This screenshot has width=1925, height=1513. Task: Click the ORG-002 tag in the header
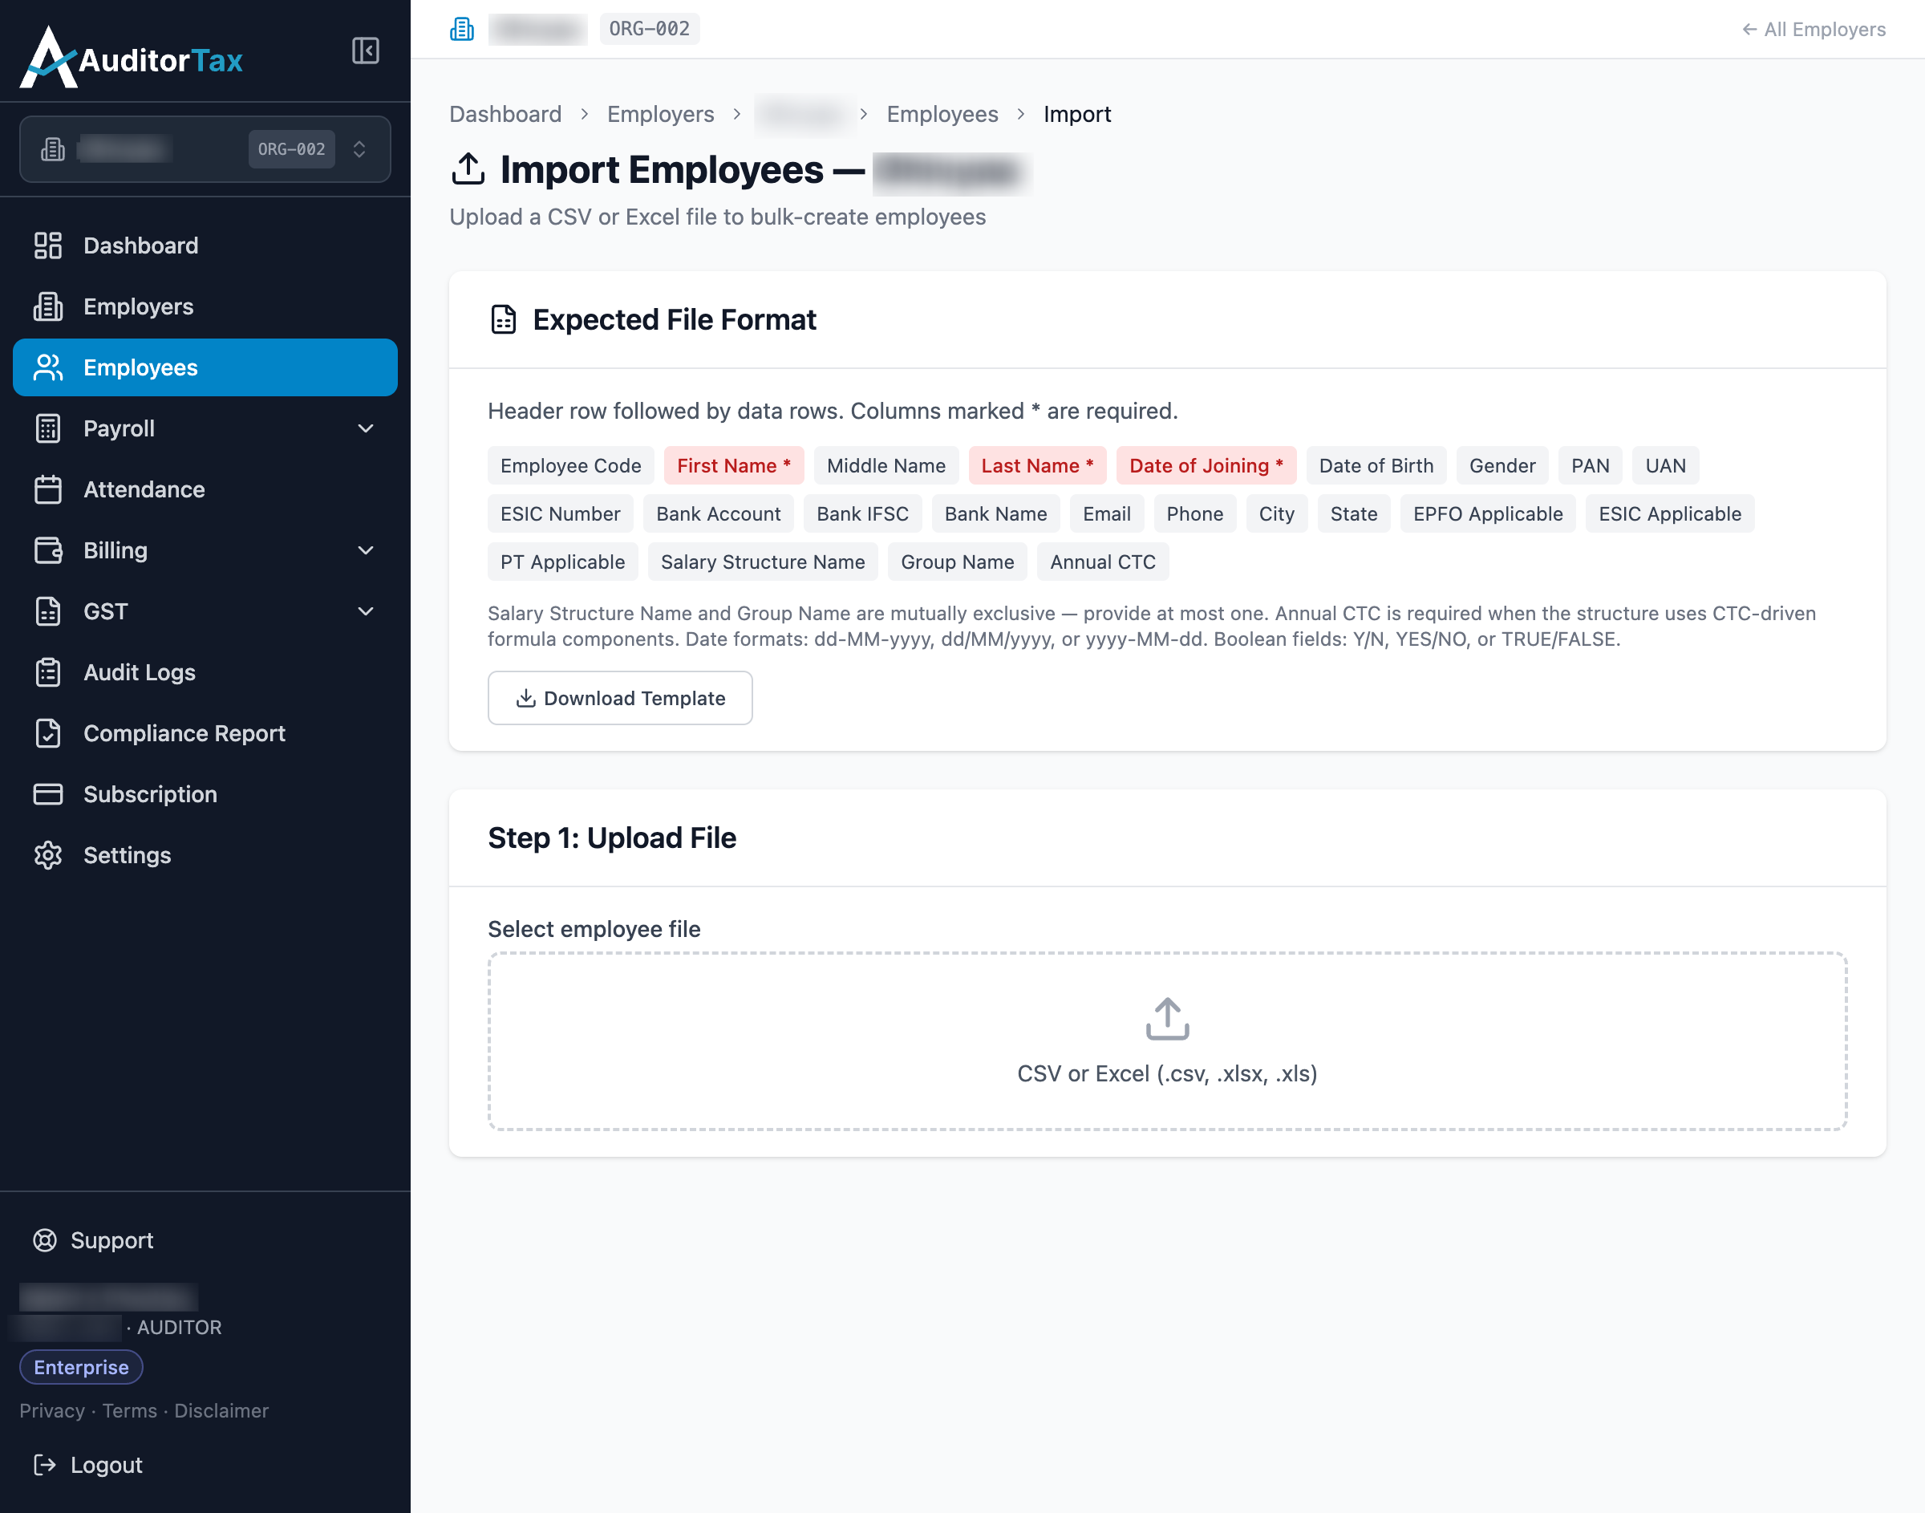pos(649,29)
